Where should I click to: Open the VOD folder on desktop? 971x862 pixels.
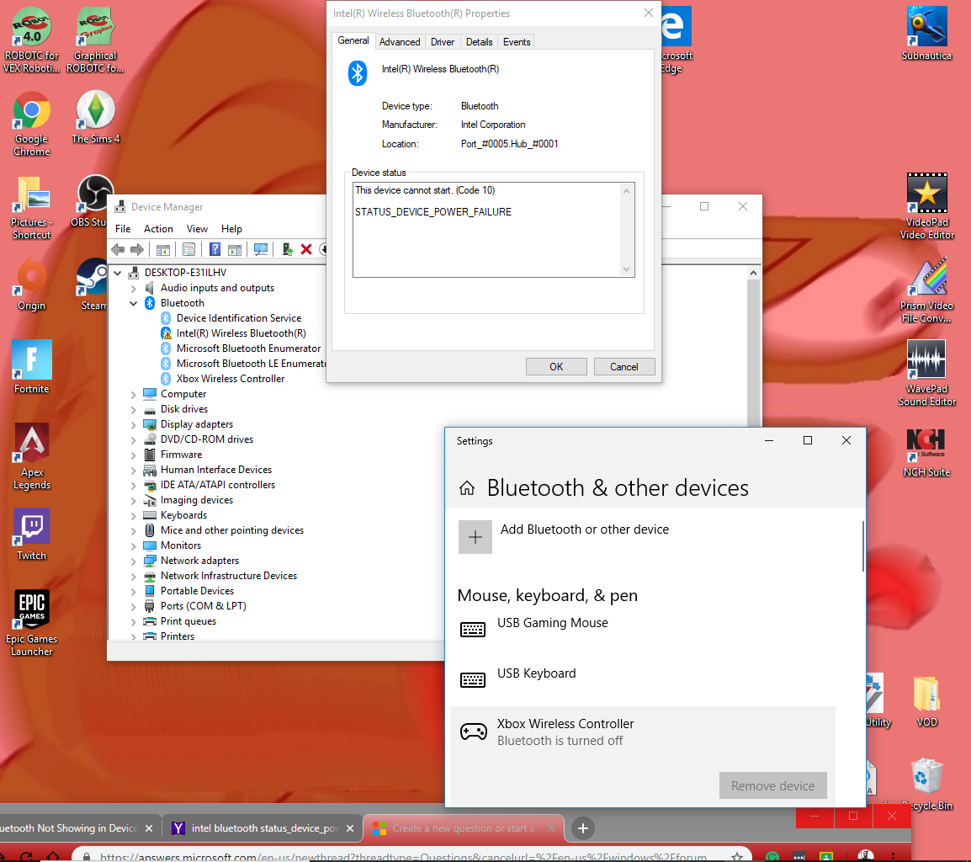(926, 701)
